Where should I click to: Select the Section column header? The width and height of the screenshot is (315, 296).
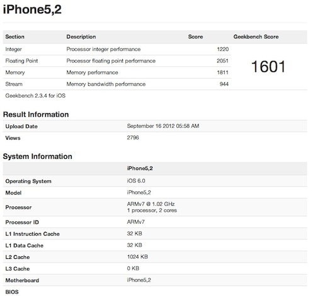tap(14, 37)
